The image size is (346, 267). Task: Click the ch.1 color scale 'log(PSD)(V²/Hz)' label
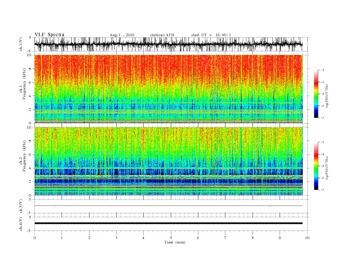coord(327,95)
